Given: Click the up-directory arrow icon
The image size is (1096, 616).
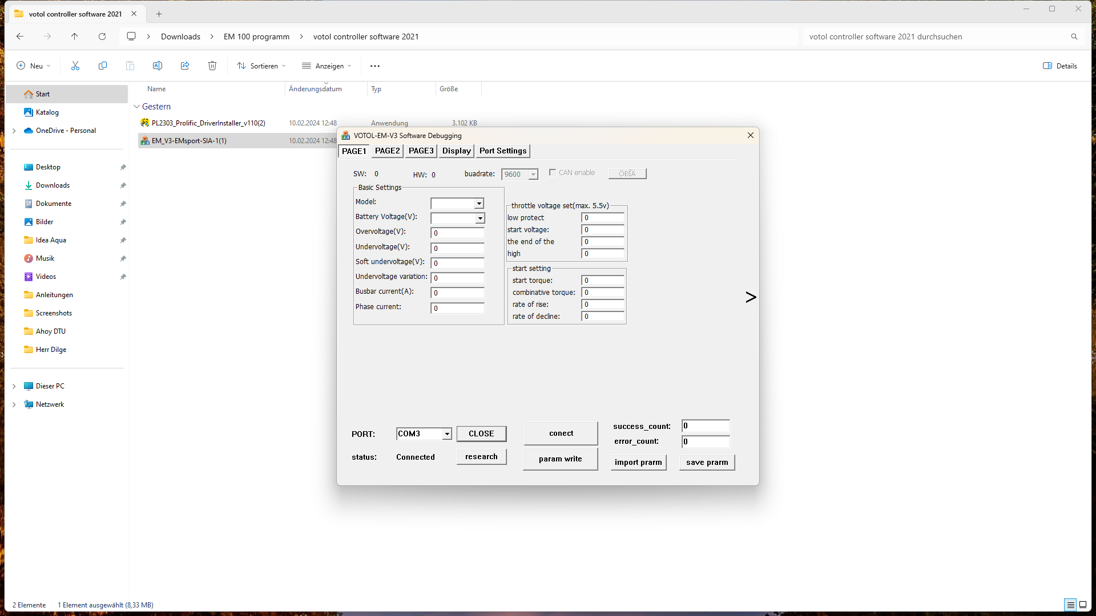Looking at the screenshot, I should (75, 37).
